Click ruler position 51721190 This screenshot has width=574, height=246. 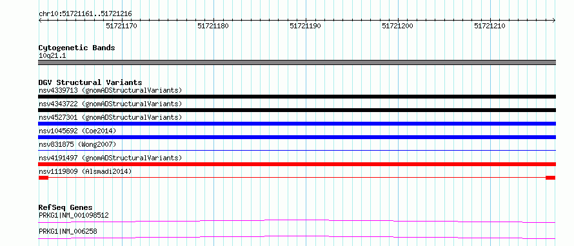[305, 26]
